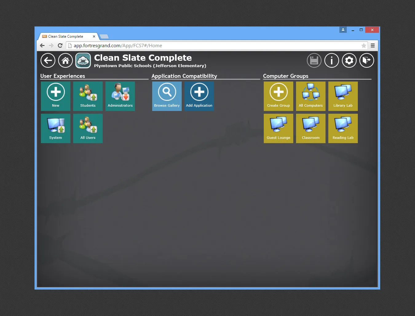
Task: Create a New user experience
Action: point(56,96)
